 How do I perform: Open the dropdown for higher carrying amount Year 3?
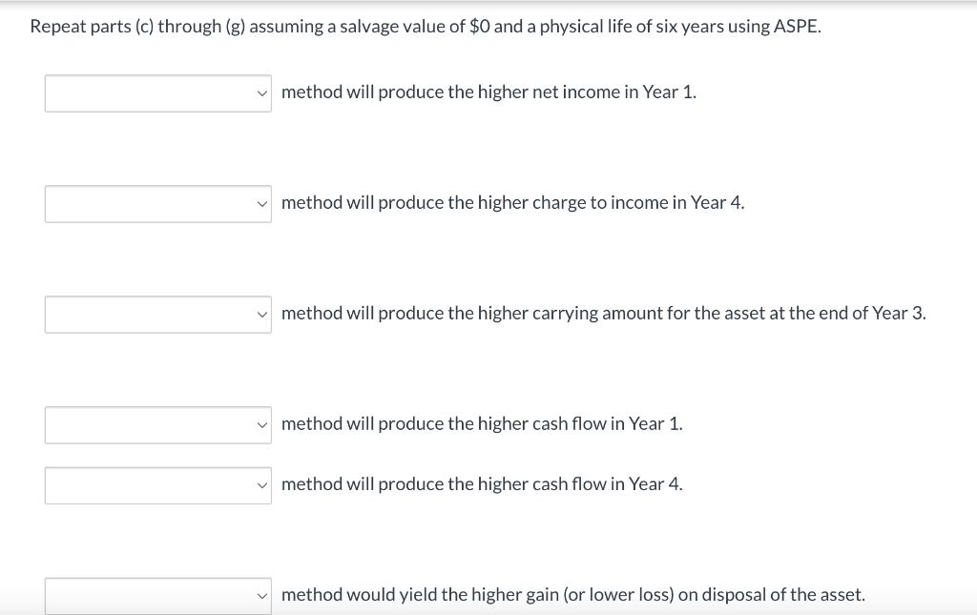coord(157,315)
